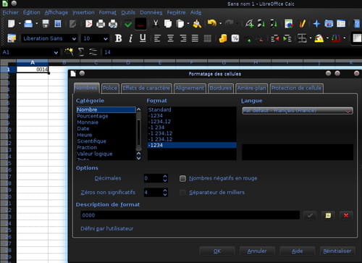The width and height of the screenshot is (362, 263).
Task: Click the Paste clipboard icon
Action: point(180,24)
